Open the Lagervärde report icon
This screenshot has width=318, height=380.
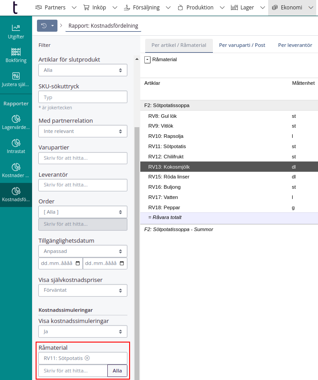[x=16, y=122]
